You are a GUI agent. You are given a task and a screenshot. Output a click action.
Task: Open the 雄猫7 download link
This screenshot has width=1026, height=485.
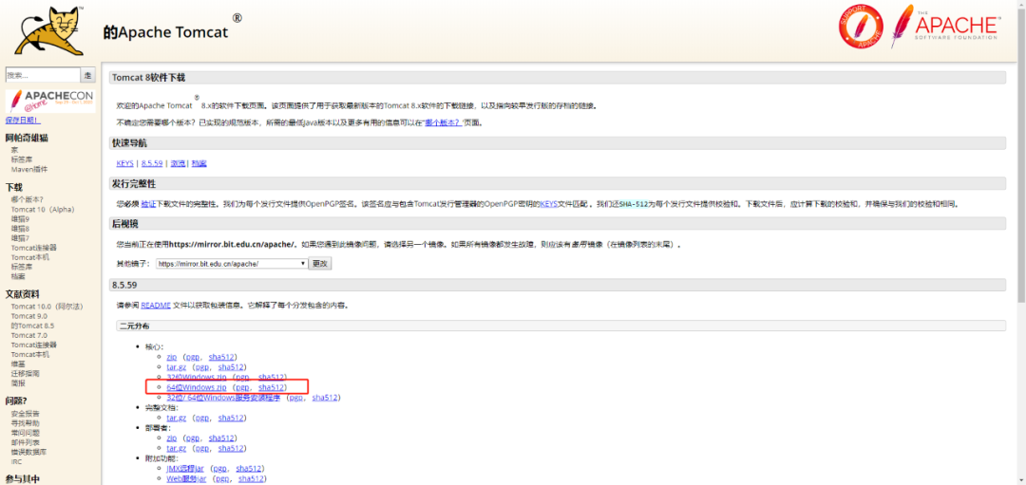[20, 238]
